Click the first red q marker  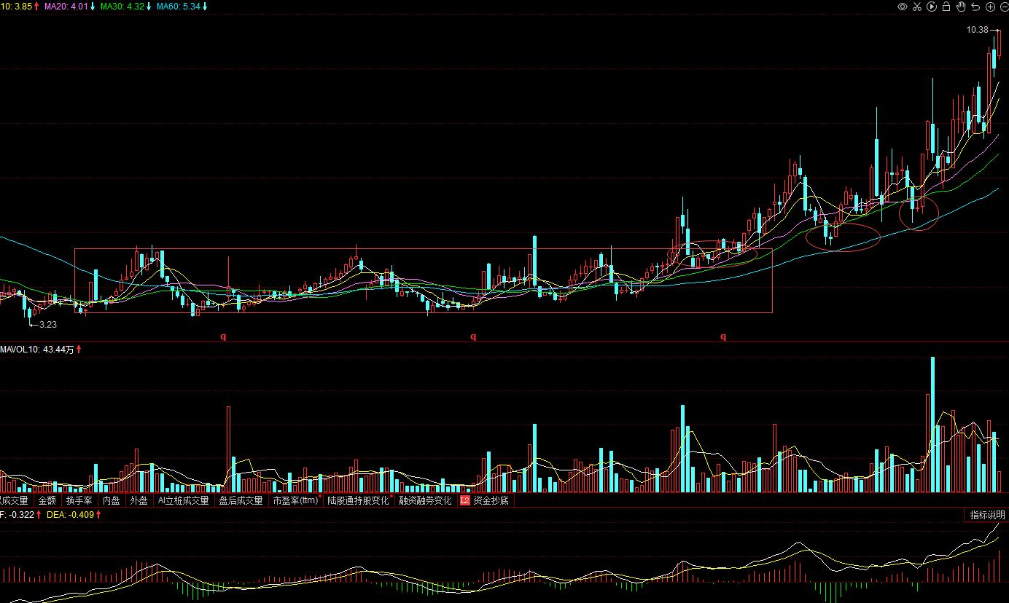(x=224, y=336)
